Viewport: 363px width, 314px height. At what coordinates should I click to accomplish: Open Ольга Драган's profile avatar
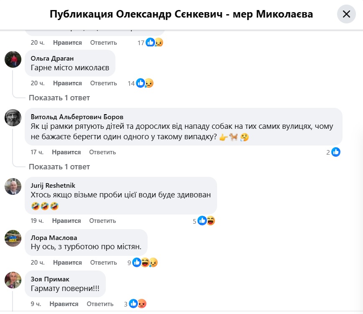point(13,59)
